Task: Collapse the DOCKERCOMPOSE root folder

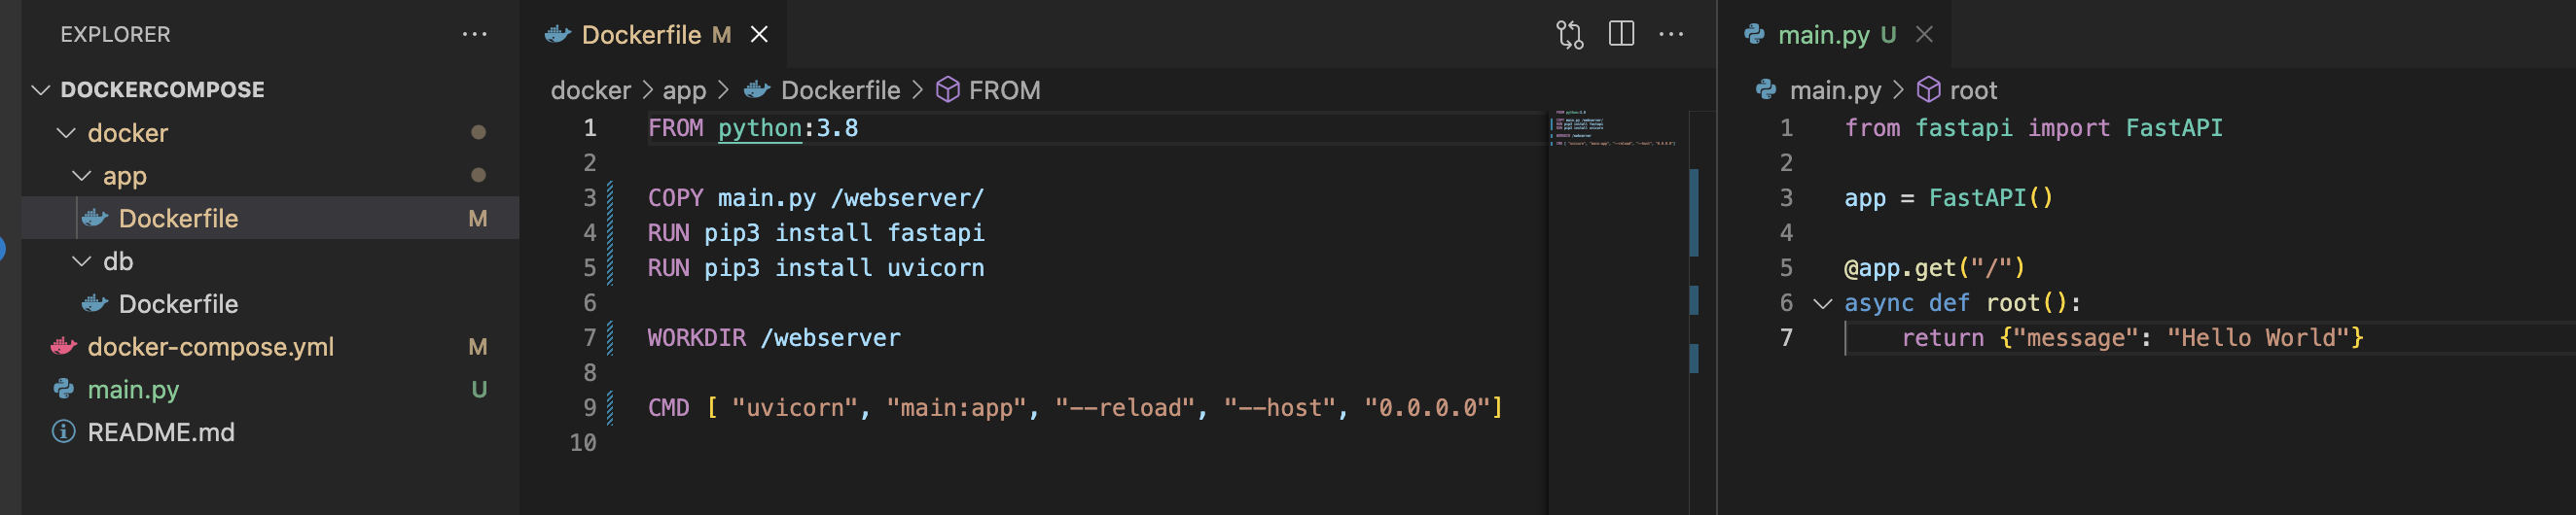Action: pos(41,89)
